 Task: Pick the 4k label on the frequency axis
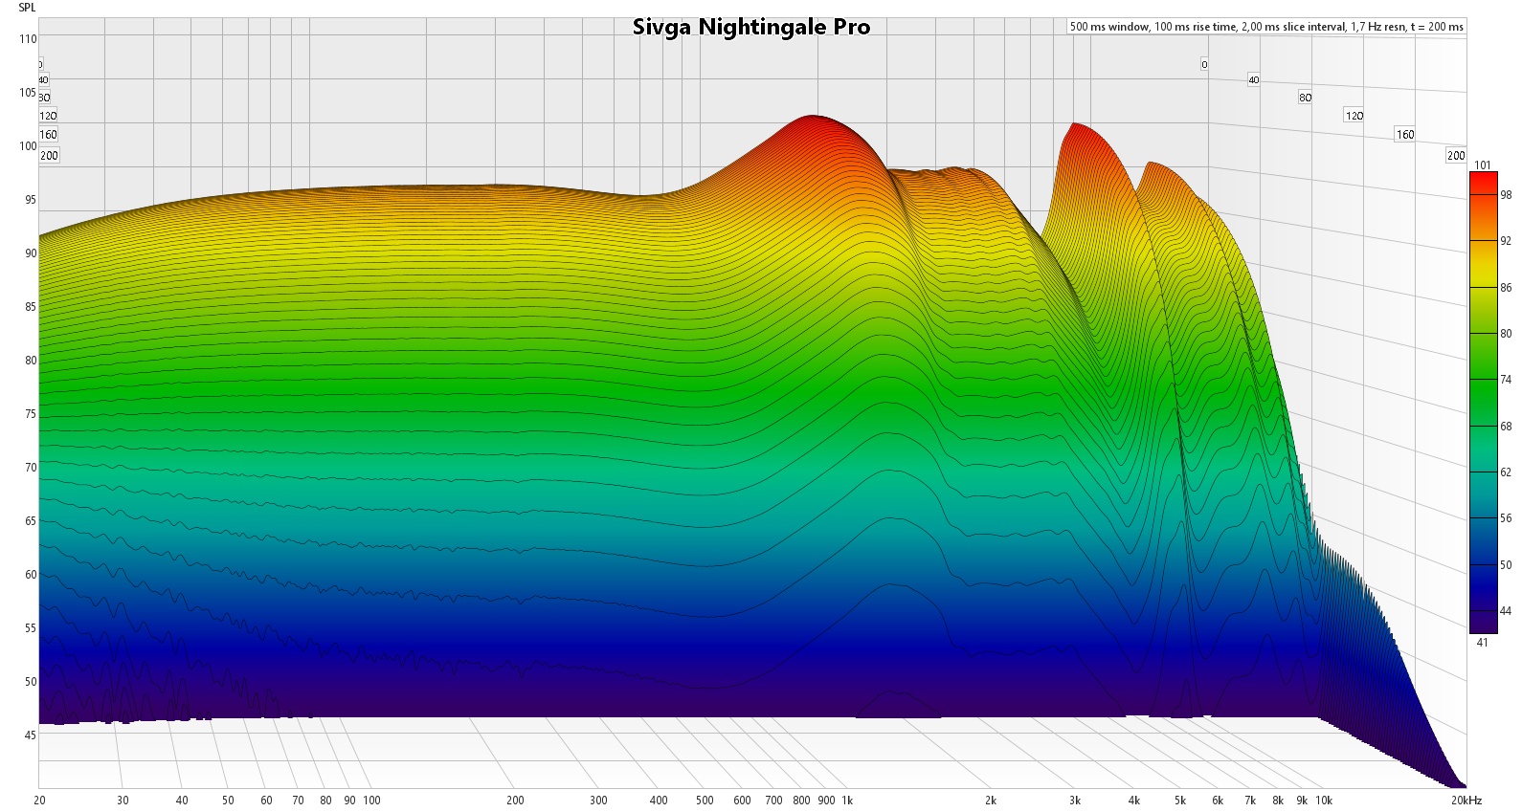1134,801
